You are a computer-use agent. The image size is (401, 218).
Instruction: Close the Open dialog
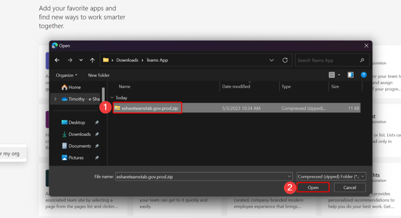coord(366,46)
